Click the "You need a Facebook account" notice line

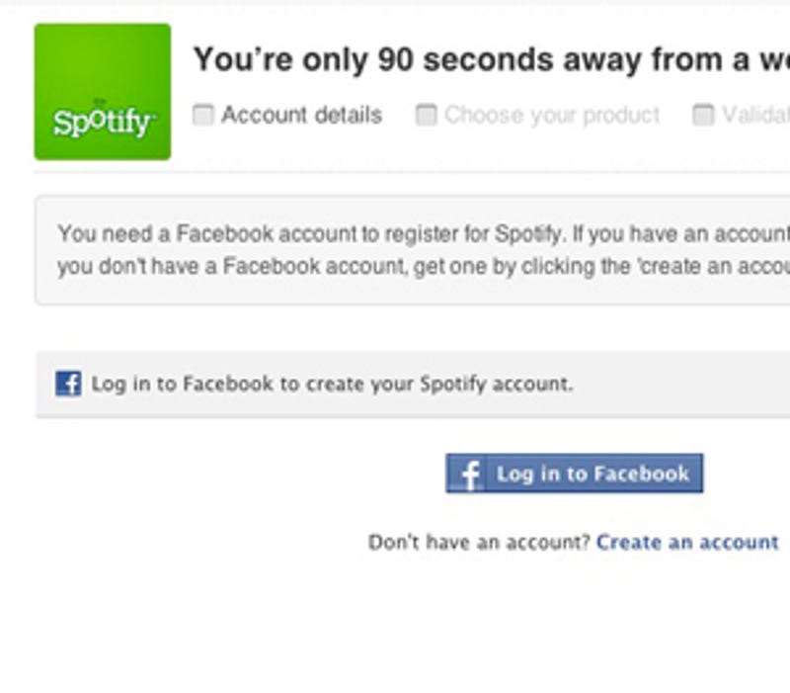424,234
